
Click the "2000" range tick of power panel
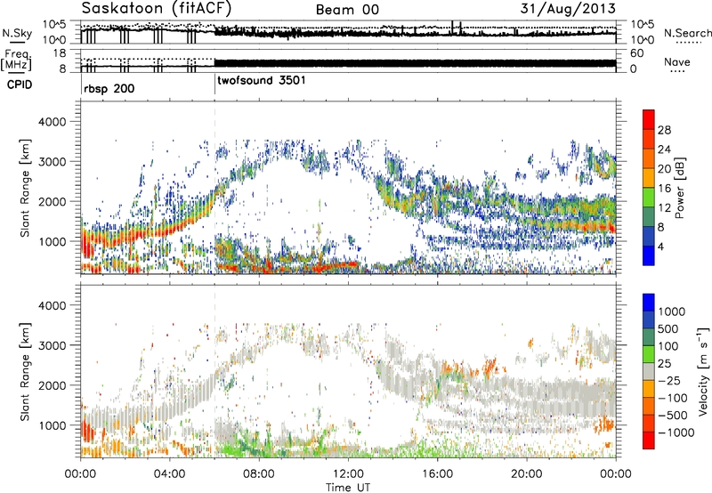(x=53, y=201)
